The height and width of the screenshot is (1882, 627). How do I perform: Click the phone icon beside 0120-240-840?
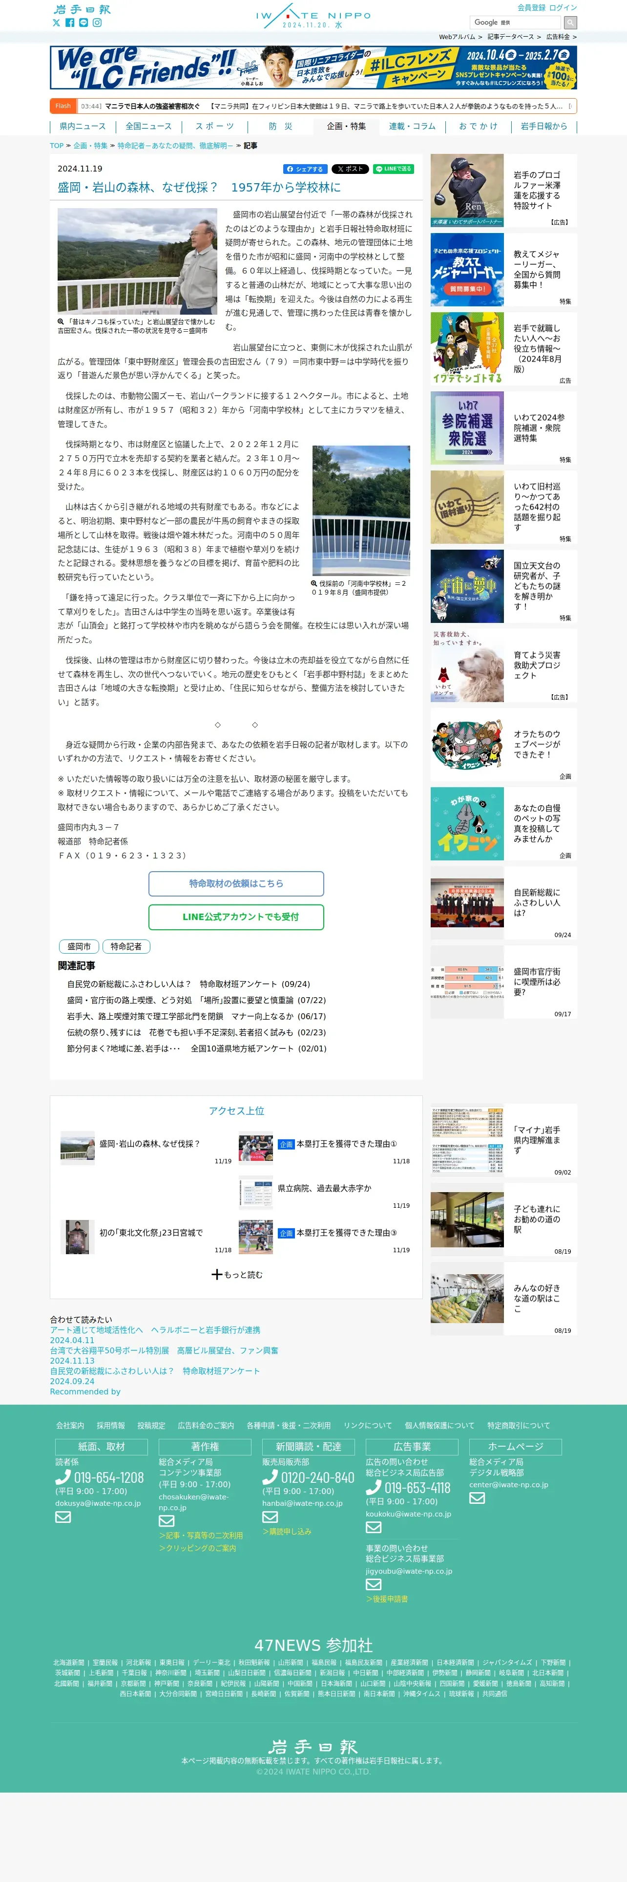(x=270, y=1477)
